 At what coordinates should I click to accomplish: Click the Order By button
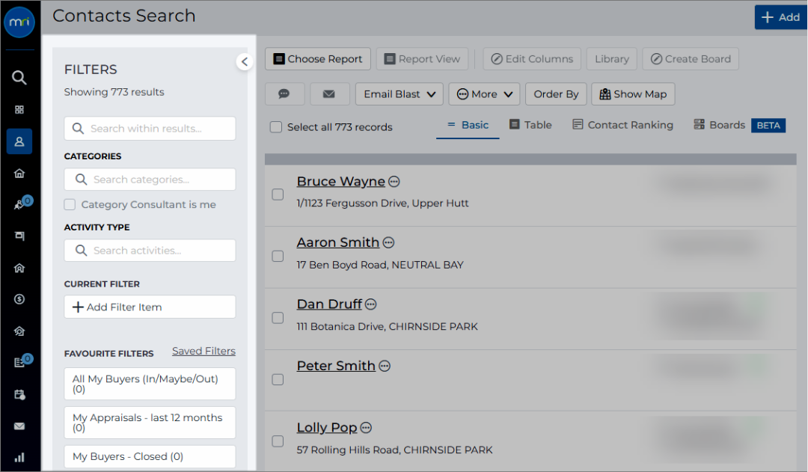click(556, 94)
